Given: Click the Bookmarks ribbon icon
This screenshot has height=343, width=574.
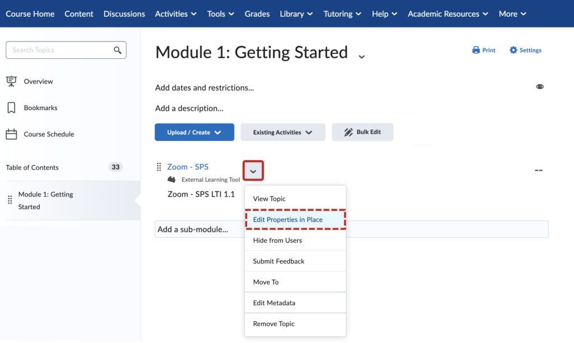Looking at the screenshot, I should [x=12, y=107].
